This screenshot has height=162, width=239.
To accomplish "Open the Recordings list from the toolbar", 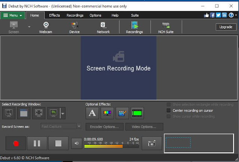I will [134, 27].
